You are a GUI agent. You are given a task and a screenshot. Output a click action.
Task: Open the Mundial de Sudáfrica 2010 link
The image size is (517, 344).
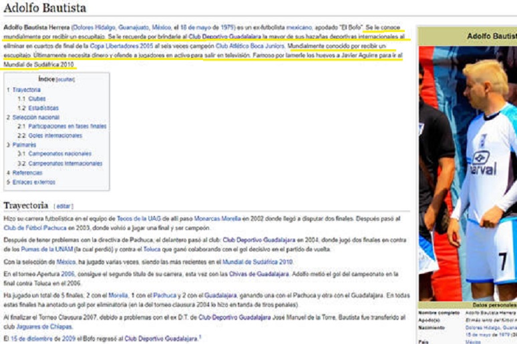[x=258, y=262]
